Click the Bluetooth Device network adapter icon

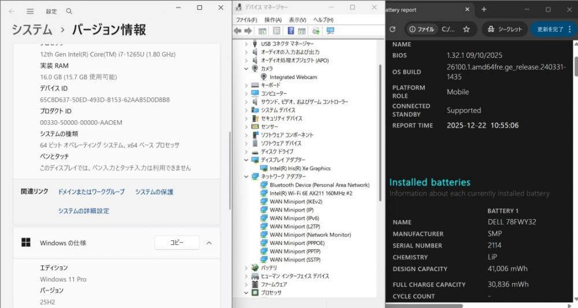point(264,185)
